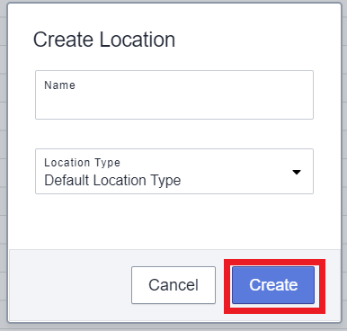The image size is (347, 331).
Task: Select the Default Location Type value text
Action: (112, 181)
